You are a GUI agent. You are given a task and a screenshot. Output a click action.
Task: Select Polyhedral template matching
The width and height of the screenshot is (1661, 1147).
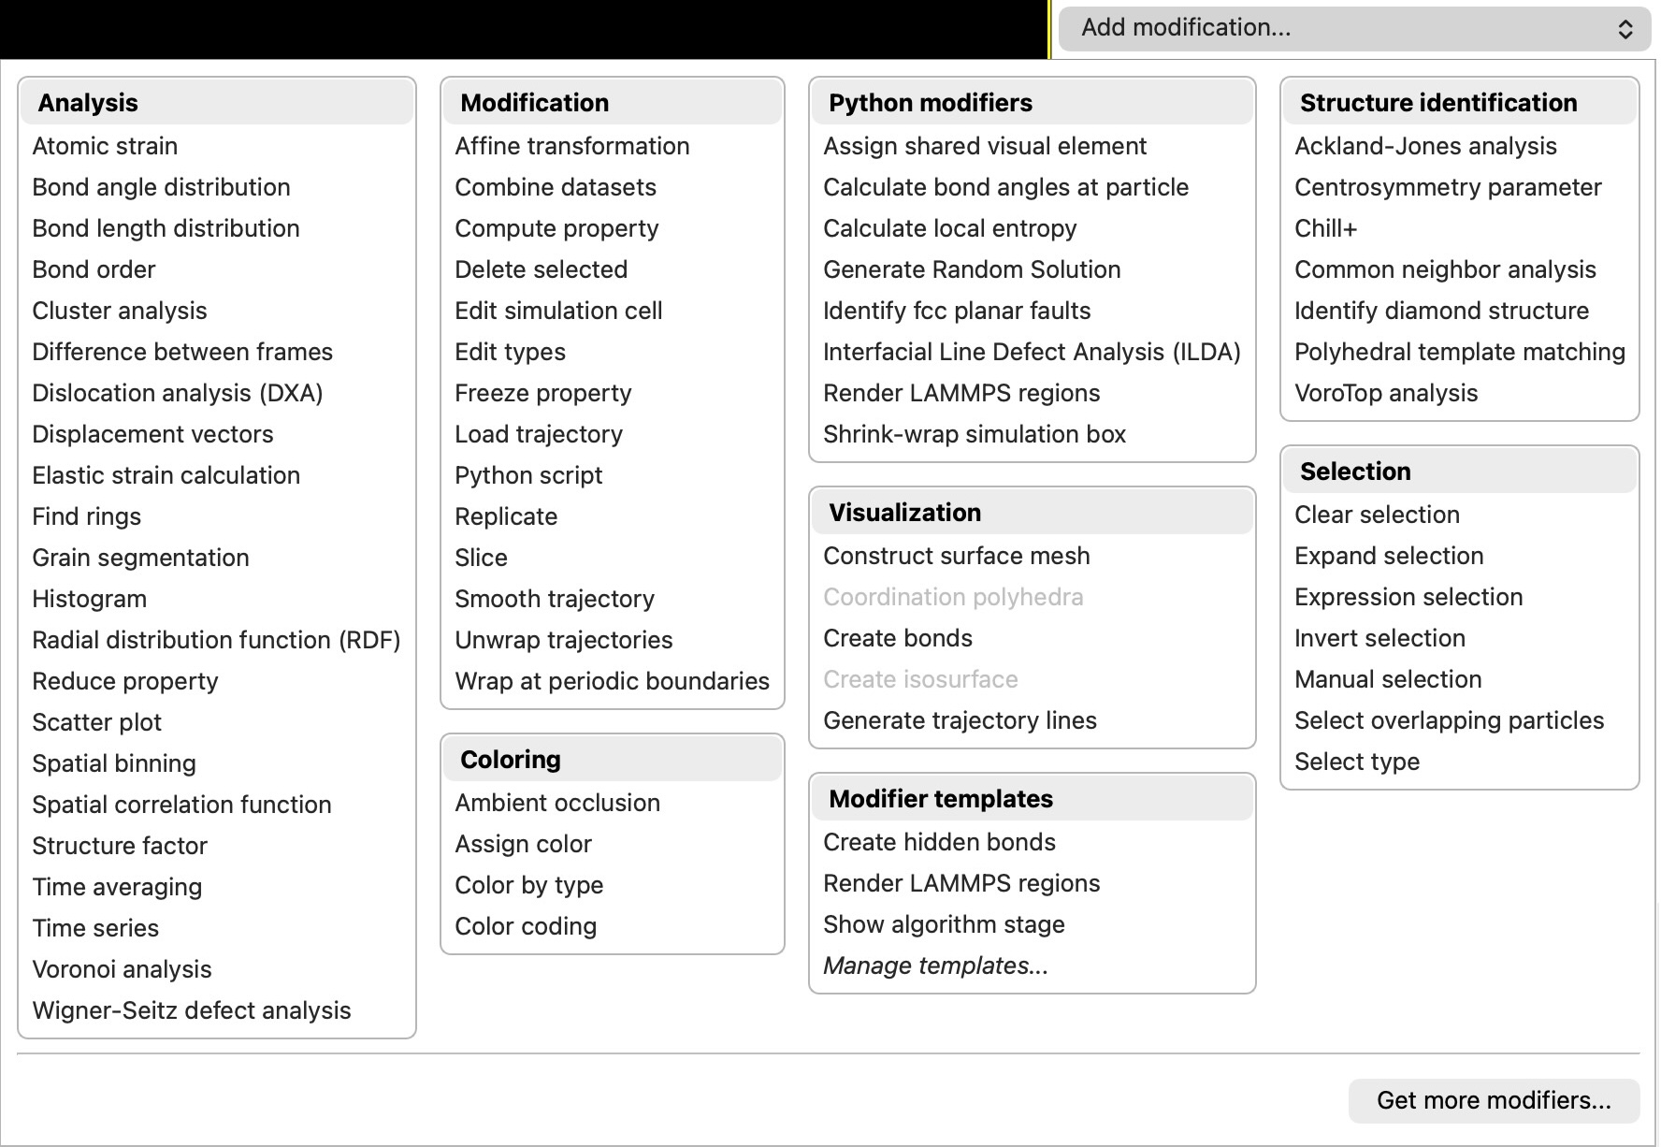(1460, 352)
